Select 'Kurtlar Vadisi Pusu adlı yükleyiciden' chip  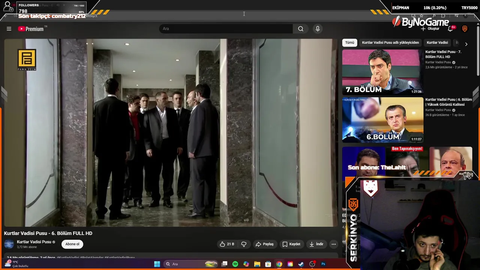click(390, 43)
